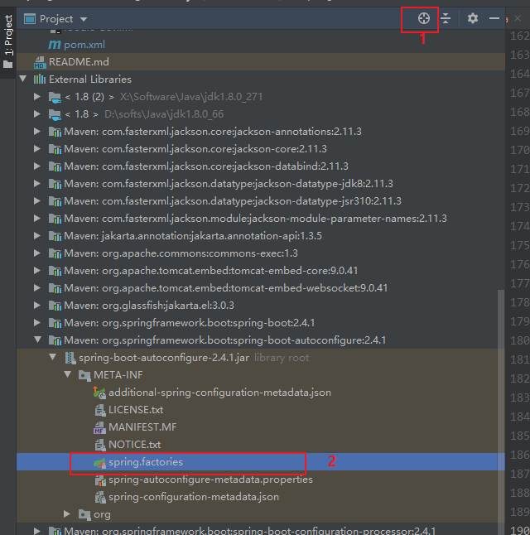Expand jackson-core:2.11.3 library

(x=37, y=149)
